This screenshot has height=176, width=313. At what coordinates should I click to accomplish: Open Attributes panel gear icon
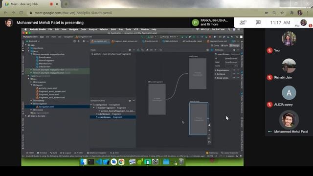pyautogui.click(x=234, y=50)
